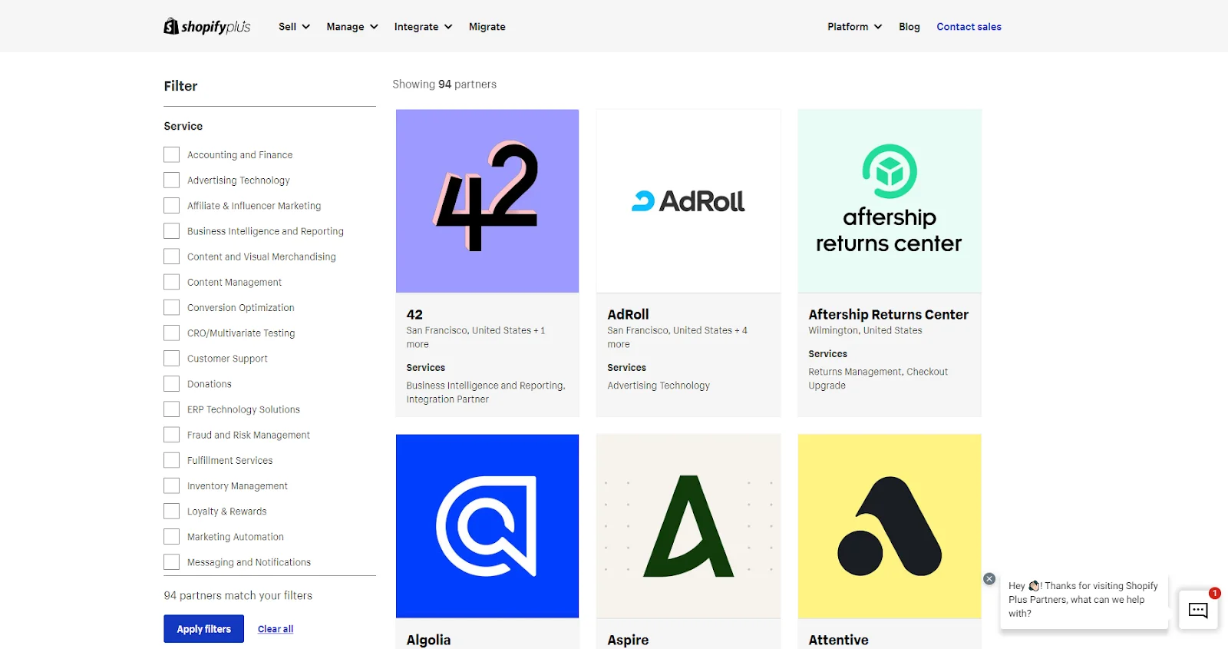Enable Fraud and Risk Management filter

171,435
